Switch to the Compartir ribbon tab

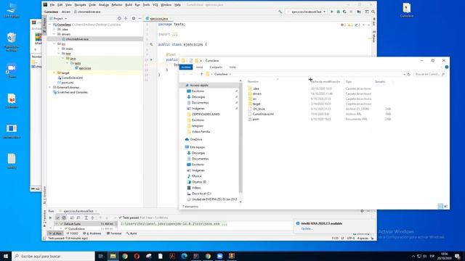click(217, 67)
